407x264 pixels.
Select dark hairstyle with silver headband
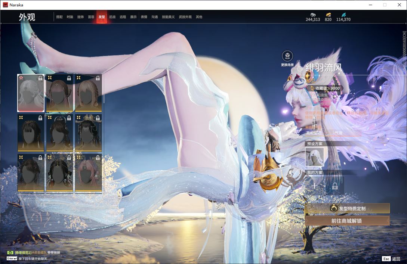coord(59,133)
